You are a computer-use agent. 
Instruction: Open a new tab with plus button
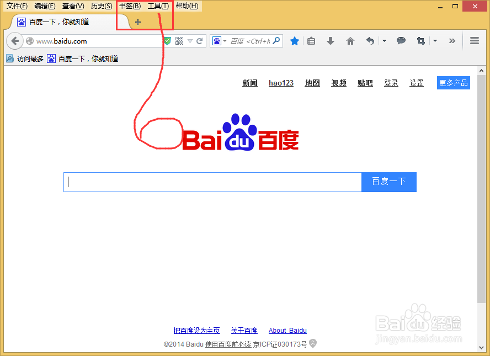(138, 22)
